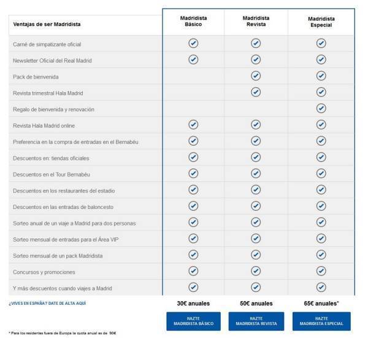Image resolution: width=368 pixels, height=338 pixels.
Task: Click Básico checkmark for Descuentos en entradas de baloncesto
Action: [x=193, y=206]
